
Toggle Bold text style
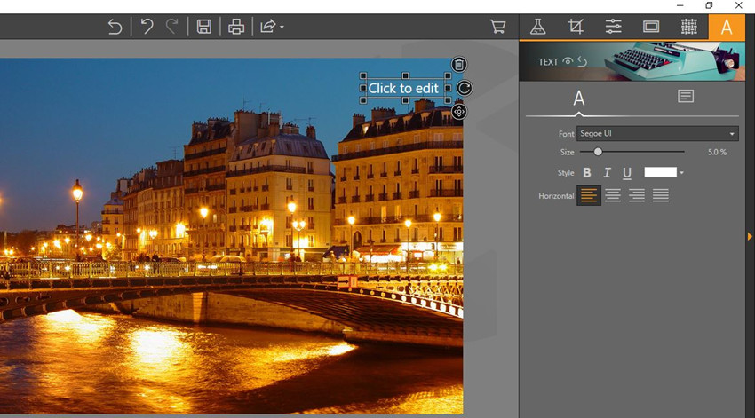[x=586, y=173]
